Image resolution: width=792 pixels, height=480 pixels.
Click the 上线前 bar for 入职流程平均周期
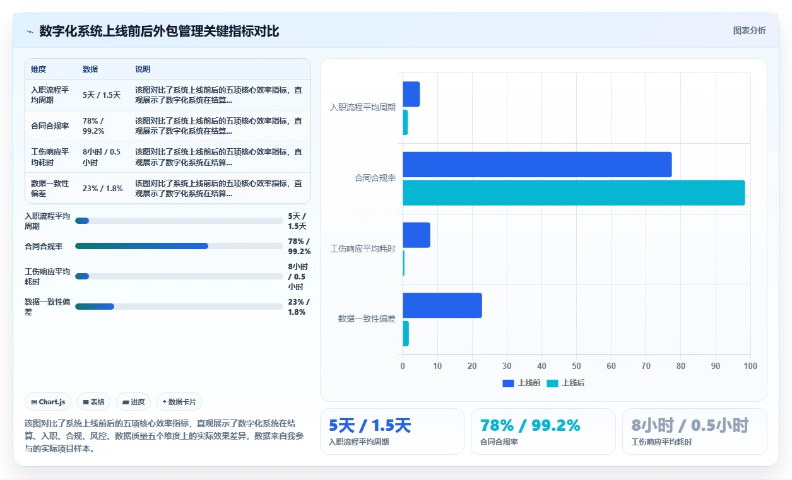pyautogui.click(x=411, y=94)
